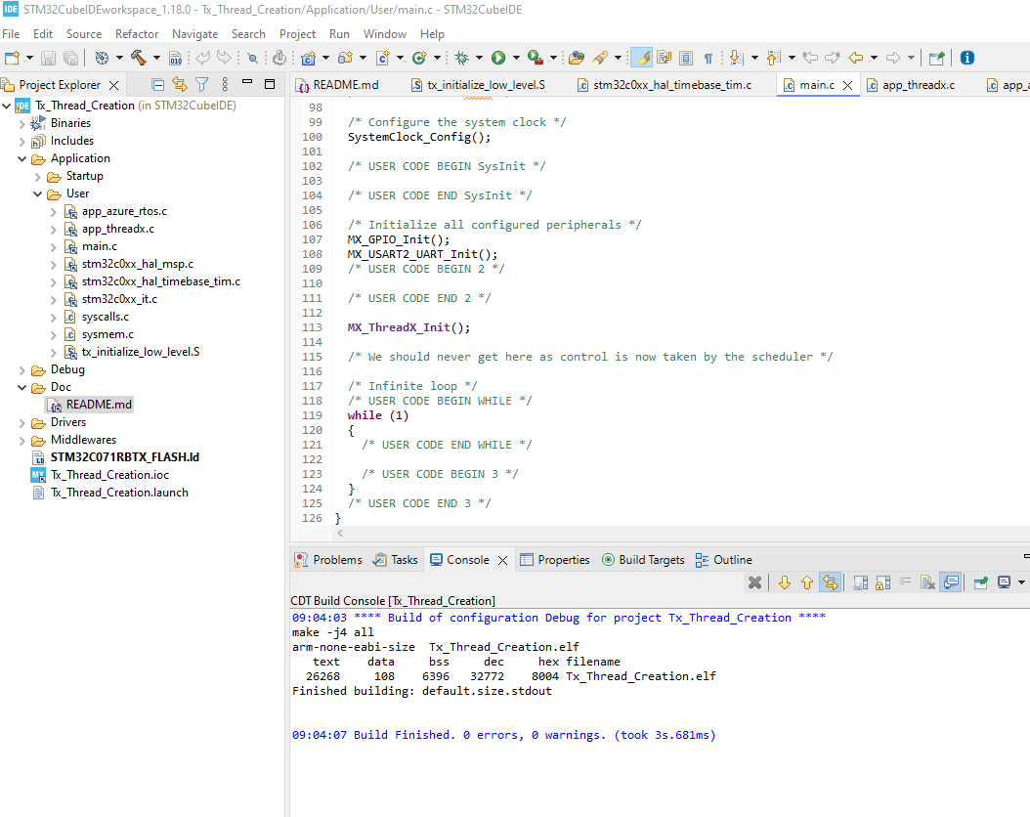This screenshot has height=817, width=1030.
Task: Switch to stm32c0xx_hal_timebase_tim.c editor tab
Action: [x=665, y=85]
